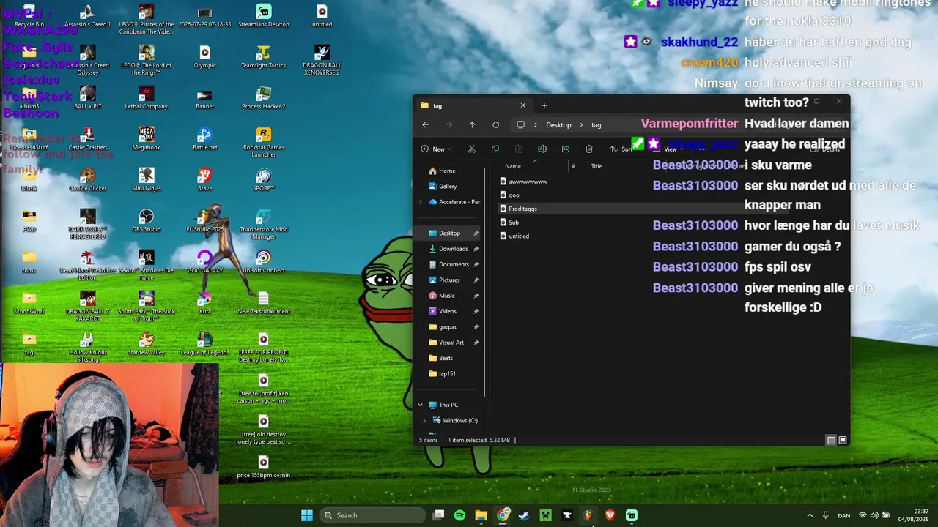The height and width of the screenshot is (527, 938).
Task: Select the Castle Crashers desktop icon
Action: tap(88, 138)
